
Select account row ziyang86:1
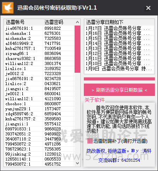pyautogui.click(x=39, y=53)
